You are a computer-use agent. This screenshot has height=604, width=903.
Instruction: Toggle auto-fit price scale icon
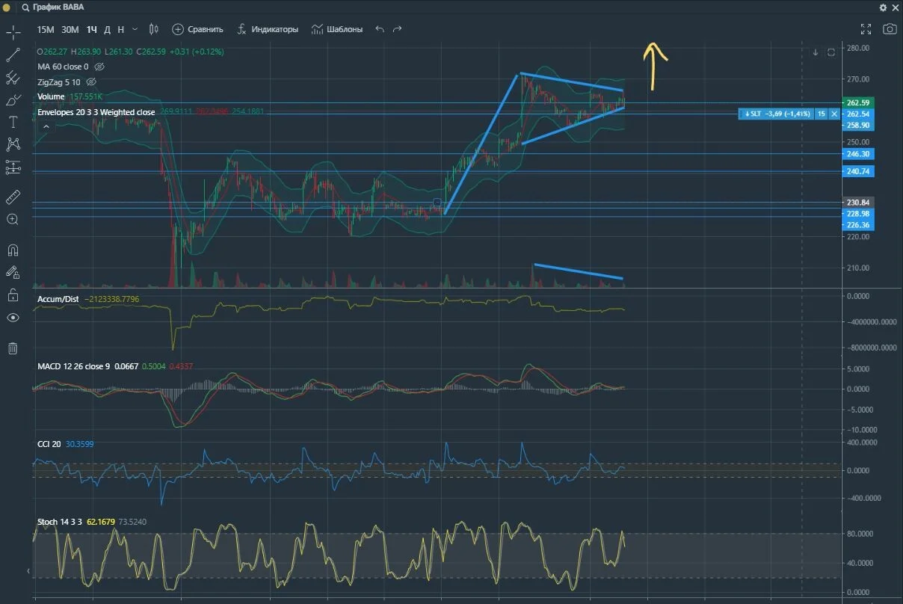(x=831, y=52)
